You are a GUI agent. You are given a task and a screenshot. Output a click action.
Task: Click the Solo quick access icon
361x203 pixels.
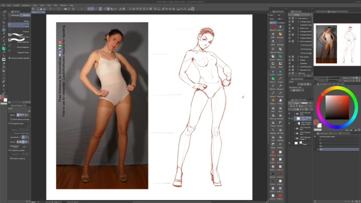[273, 138]
